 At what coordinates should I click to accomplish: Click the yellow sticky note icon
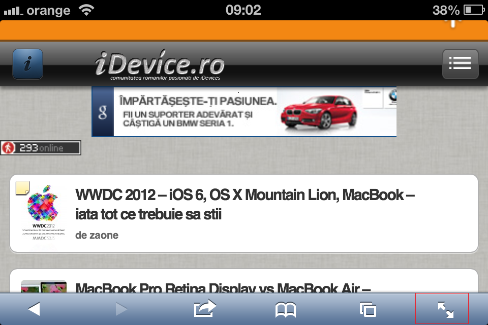23,188
